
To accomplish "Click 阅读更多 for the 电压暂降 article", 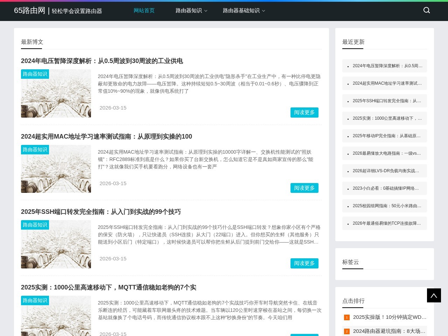I will pyautogui.click(x=304, y=112).
